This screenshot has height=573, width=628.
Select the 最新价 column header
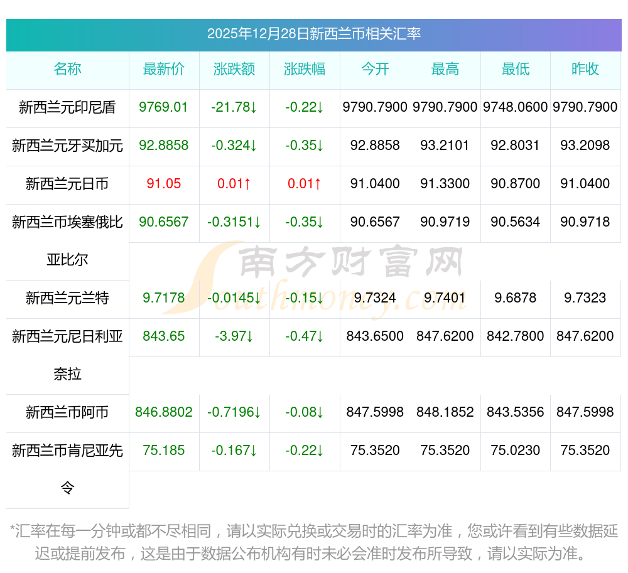pyautogui.click(x=164, y=69)
